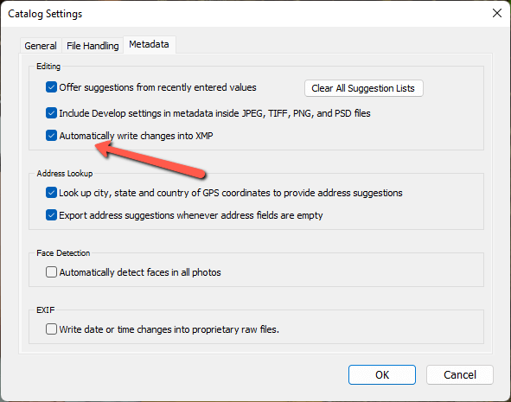Toggle Include Develop settings in metadata checkbox

pos(51,113)
